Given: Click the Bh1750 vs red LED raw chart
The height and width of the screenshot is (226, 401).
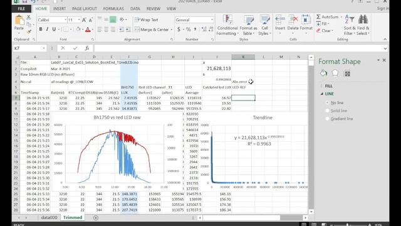Looking at the screenshot, I should [x=117, y=152].
